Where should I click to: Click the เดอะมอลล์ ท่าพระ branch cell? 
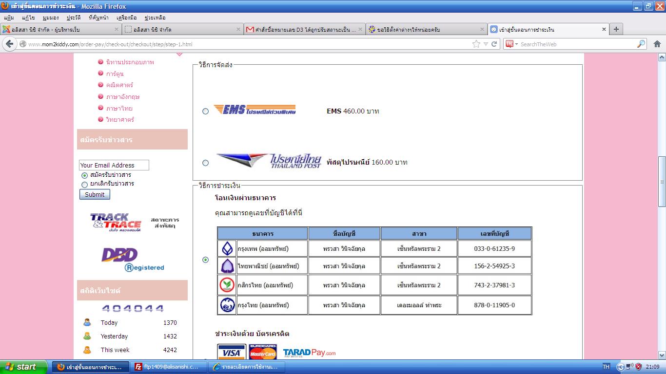(419, 305)
